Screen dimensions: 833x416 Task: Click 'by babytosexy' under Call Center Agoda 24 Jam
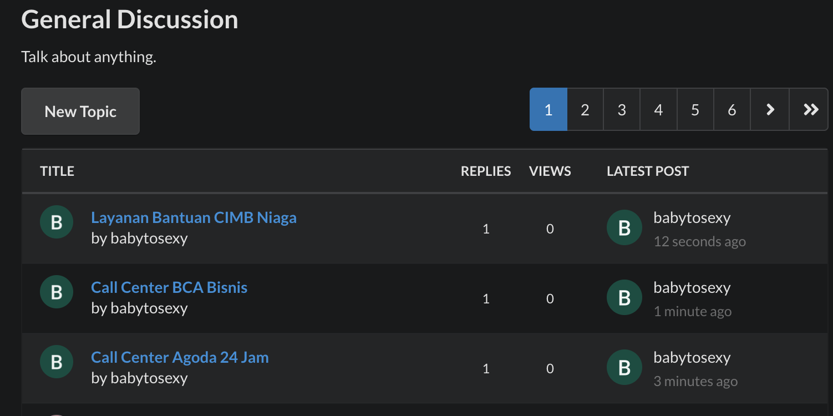(x=139, y=378)
